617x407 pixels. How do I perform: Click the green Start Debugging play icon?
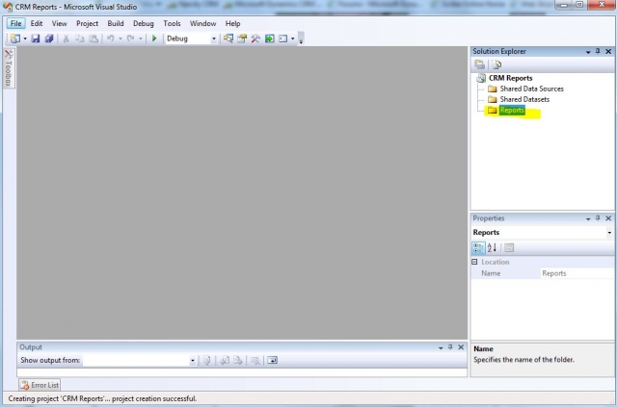click(154, 38)
